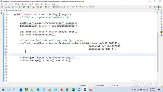Open the Edit menu
163x92 pixels.
pyautogui.click(x=6, y=4)
